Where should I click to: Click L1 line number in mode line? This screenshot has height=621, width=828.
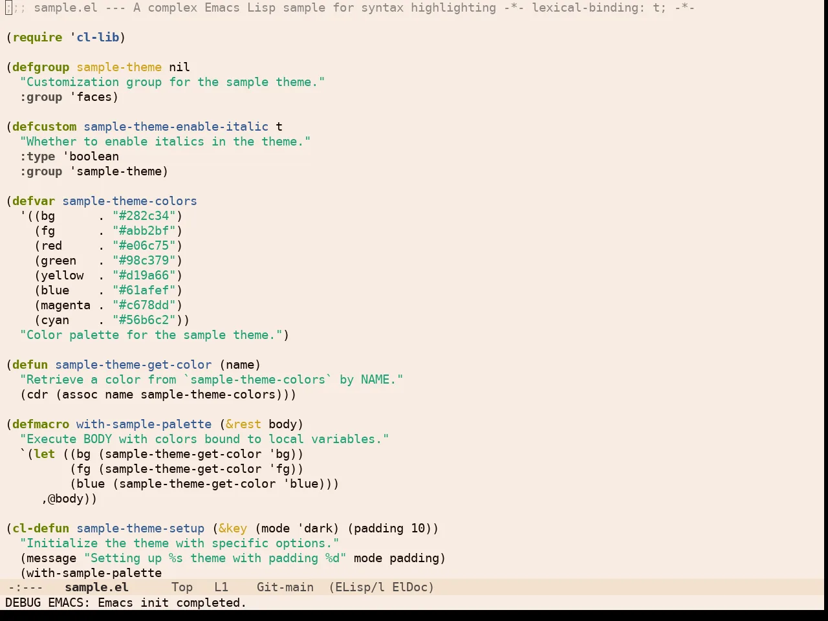point(221,587)
